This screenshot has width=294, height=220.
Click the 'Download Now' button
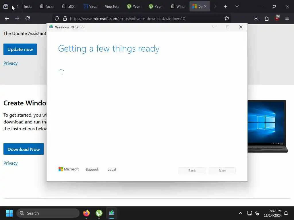(24, 149)
